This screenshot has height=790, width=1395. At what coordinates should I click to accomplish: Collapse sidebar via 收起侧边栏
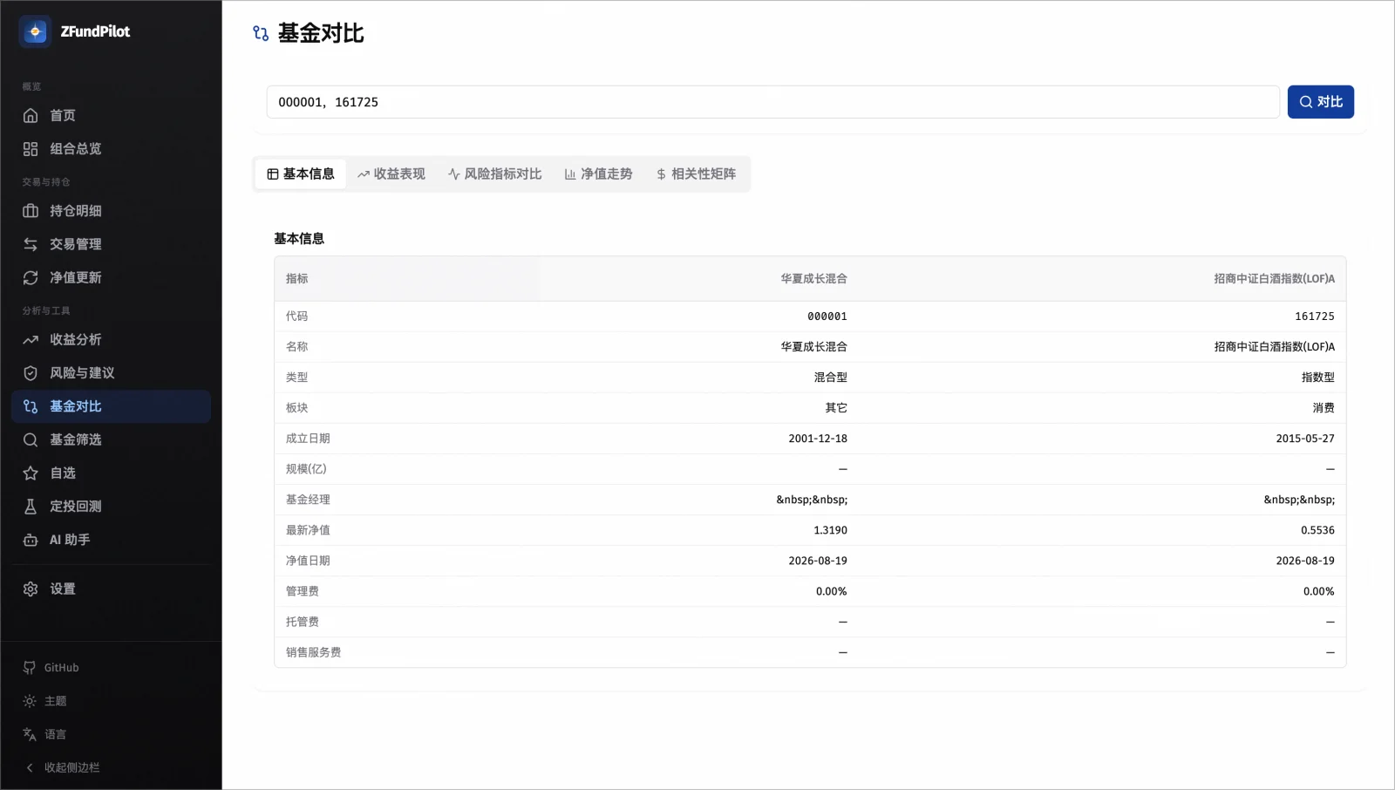click(x=111, y=767)
